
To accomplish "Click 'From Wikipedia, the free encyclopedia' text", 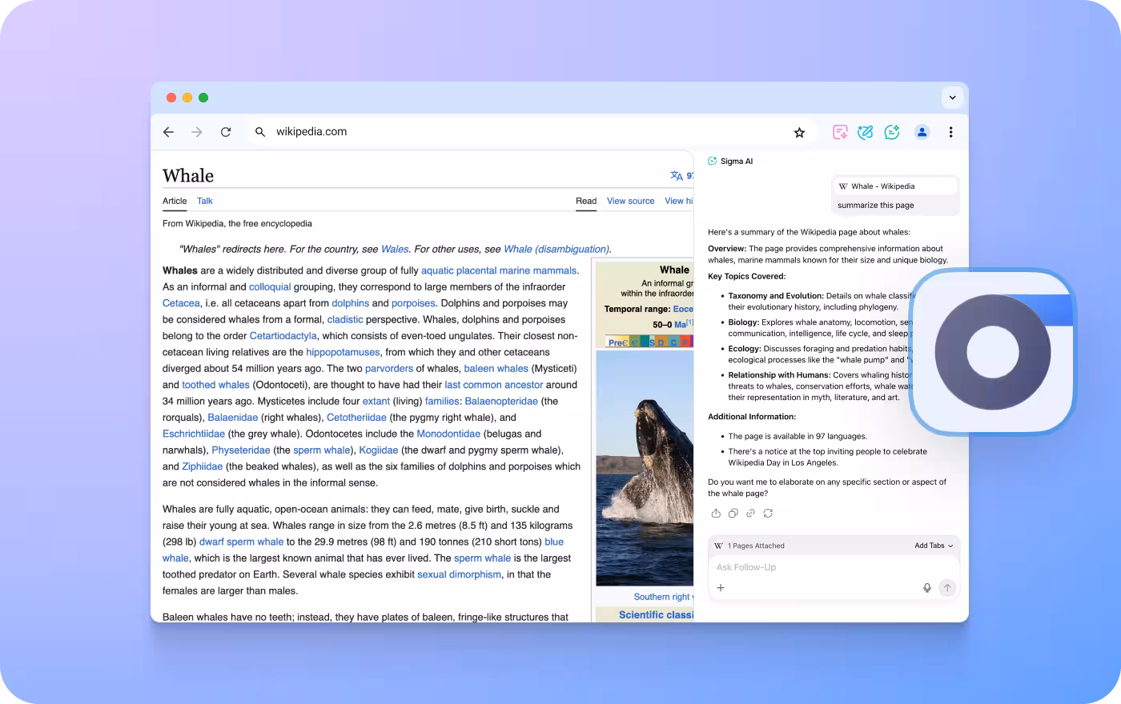I will (x=237, y=223).
